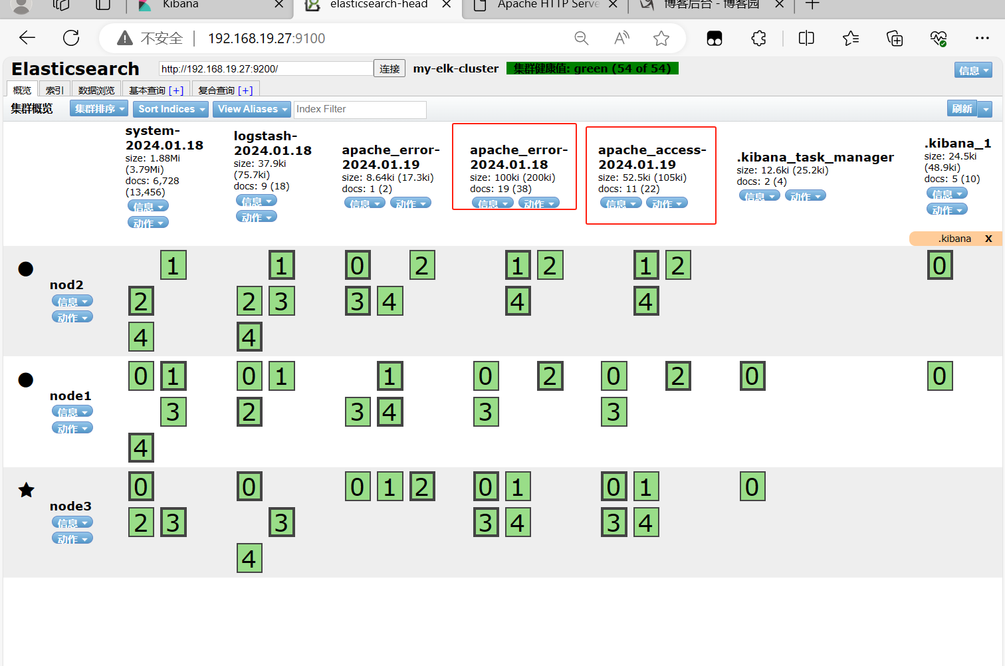Image resolution: width=1005 pixels, height=666 pixels.
Task: Click the 刷新 refresh button
Action: coord(962,108)
